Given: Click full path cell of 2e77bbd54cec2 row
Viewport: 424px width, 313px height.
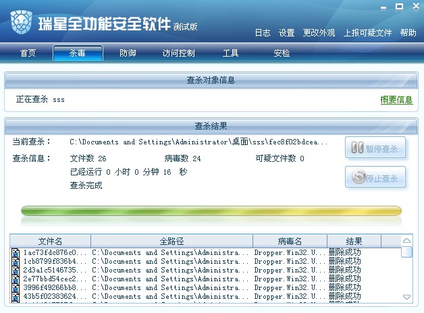Looking at the screenshot, I should (x=170, y=279).
